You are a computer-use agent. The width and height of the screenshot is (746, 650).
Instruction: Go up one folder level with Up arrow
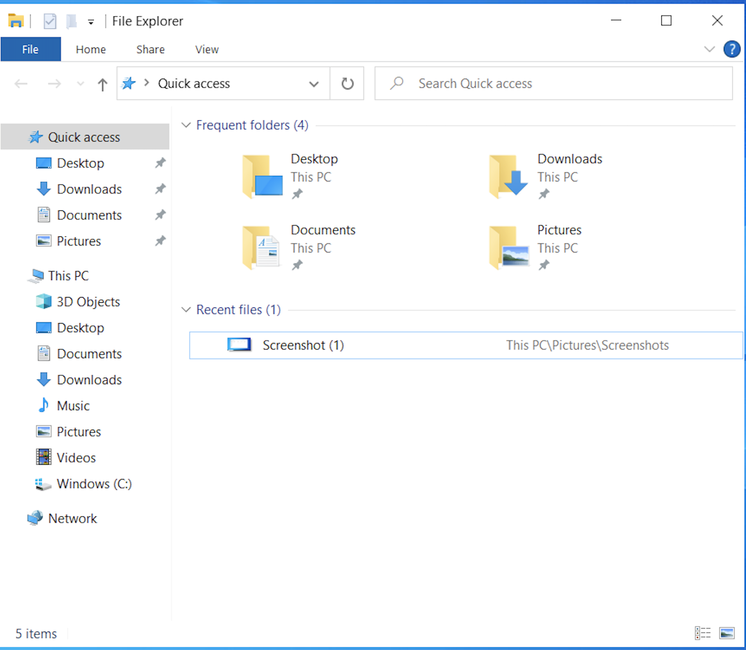pos(102,84)
